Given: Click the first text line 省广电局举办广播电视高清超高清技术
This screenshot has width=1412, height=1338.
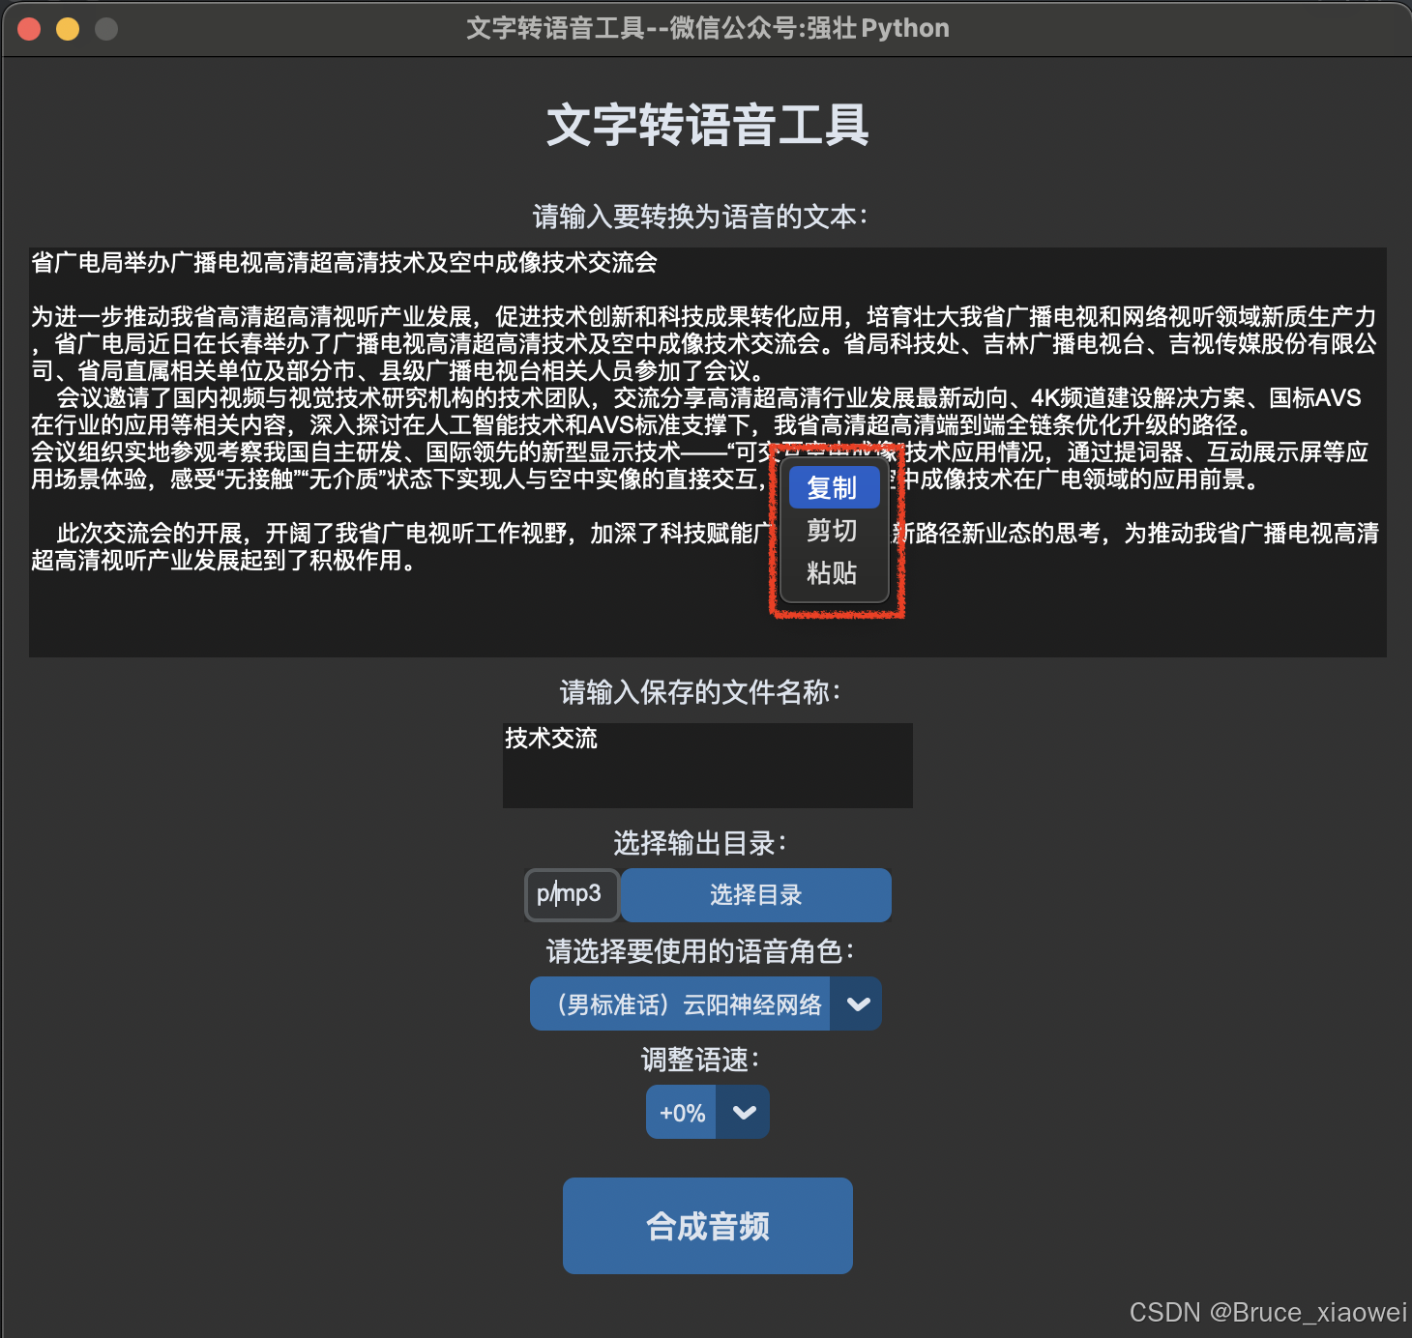Looking at the screenshot, I should click(344, 263).
